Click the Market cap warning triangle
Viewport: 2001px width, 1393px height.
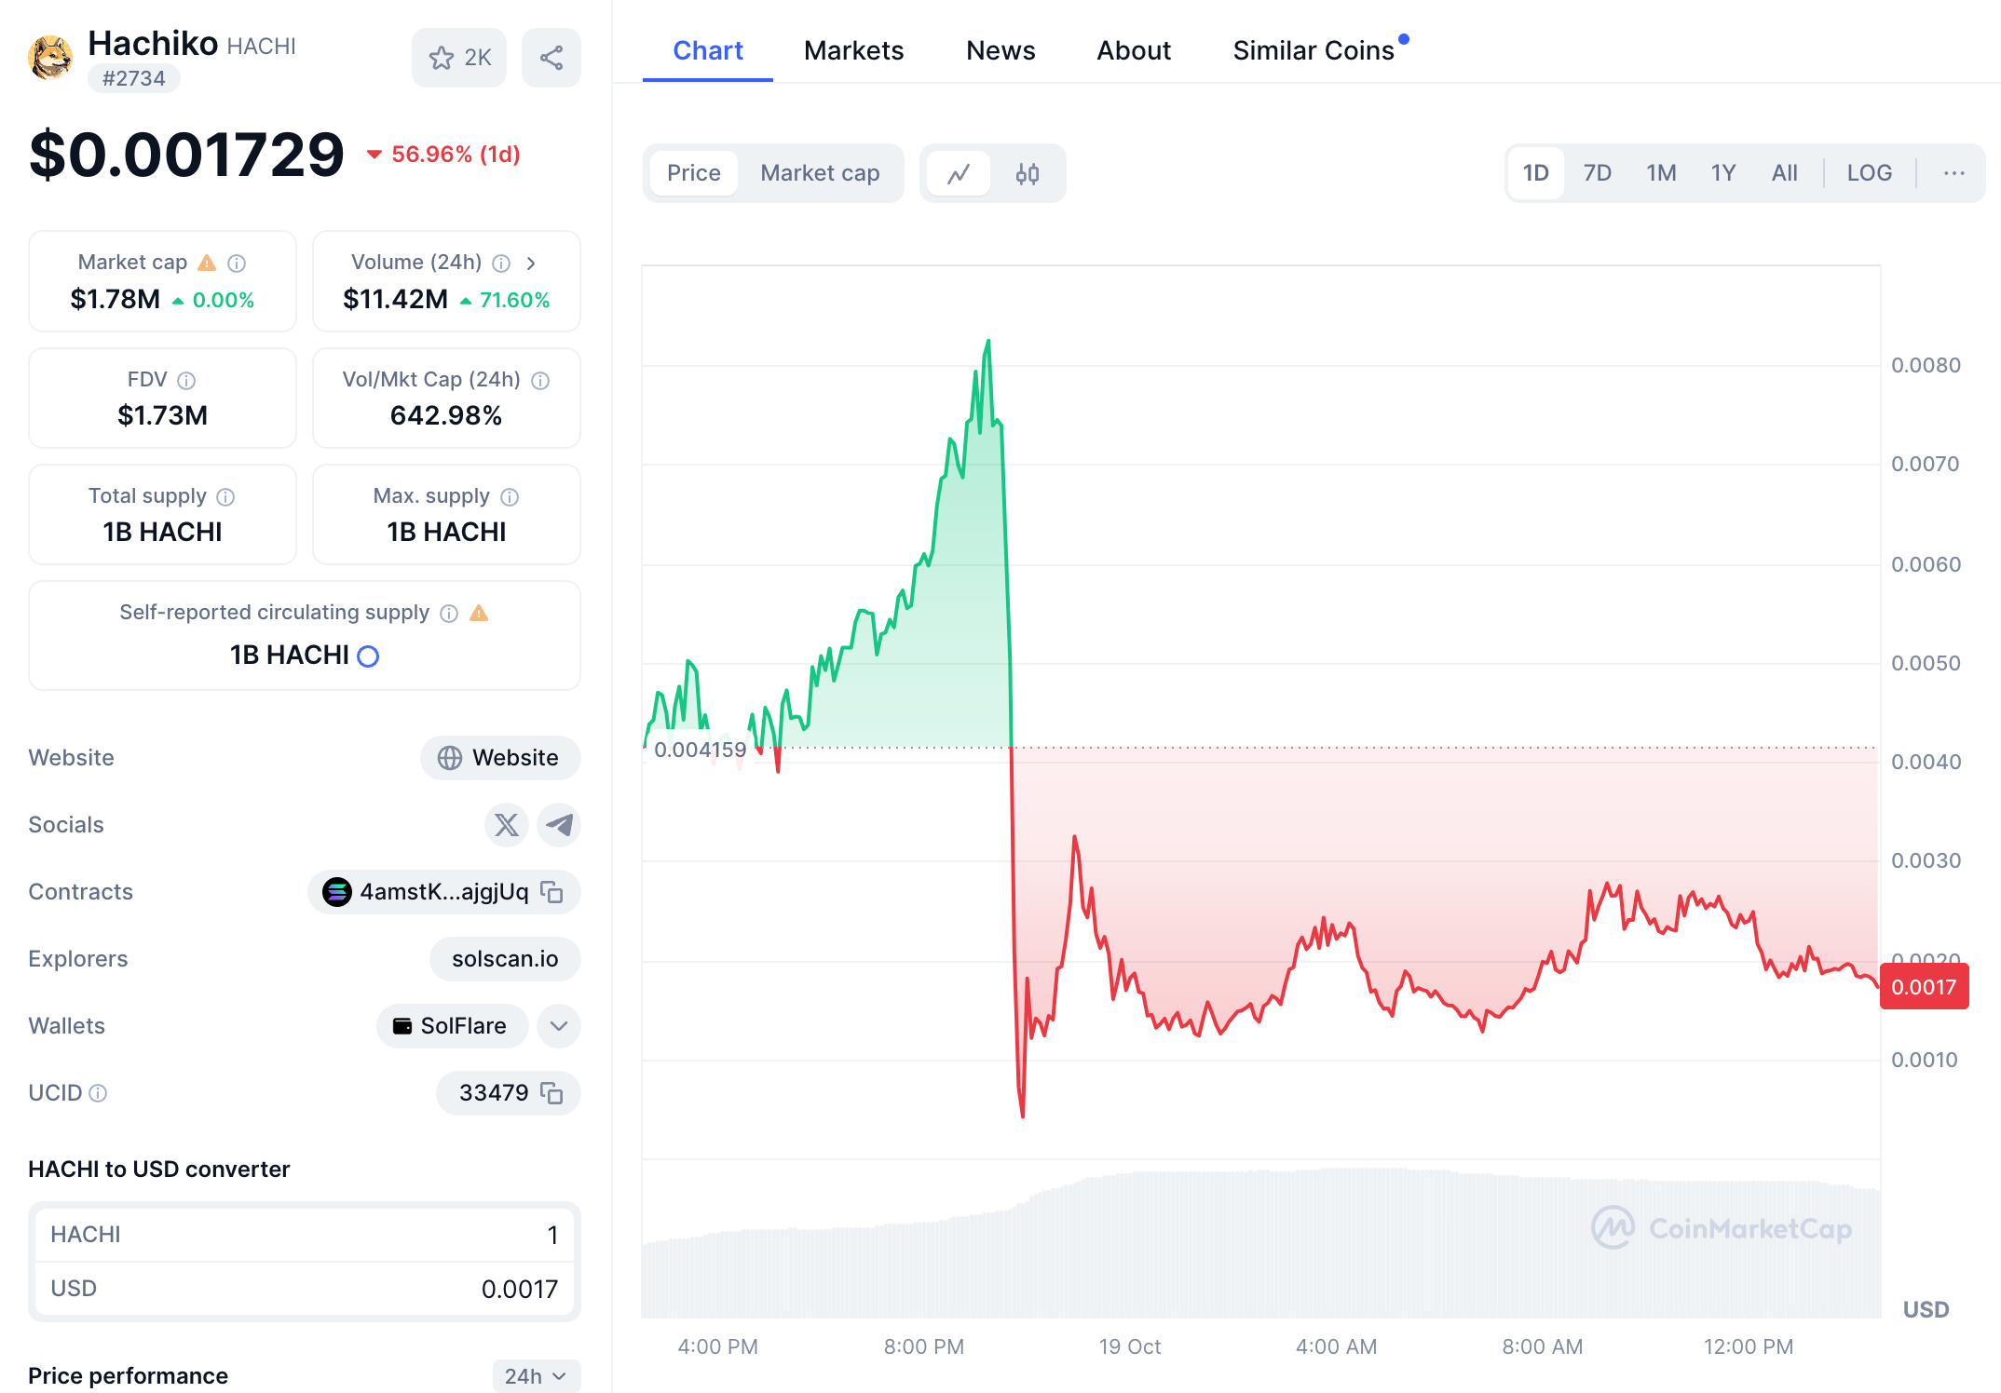207,264
